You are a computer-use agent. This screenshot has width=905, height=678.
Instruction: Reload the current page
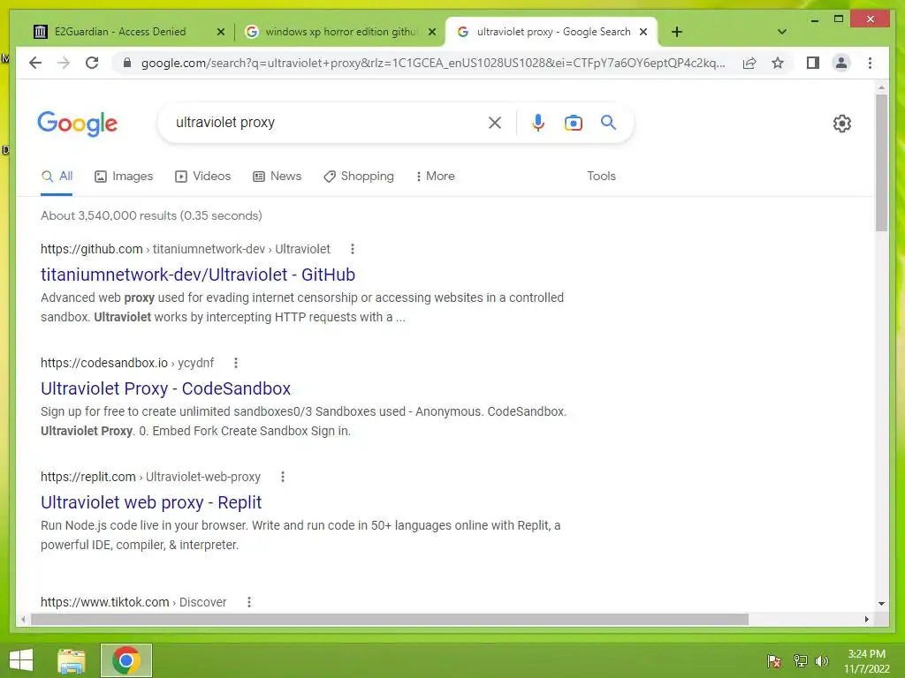point(92,63)
